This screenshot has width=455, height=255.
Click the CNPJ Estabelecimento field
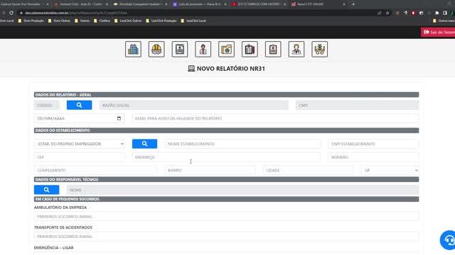373,144
